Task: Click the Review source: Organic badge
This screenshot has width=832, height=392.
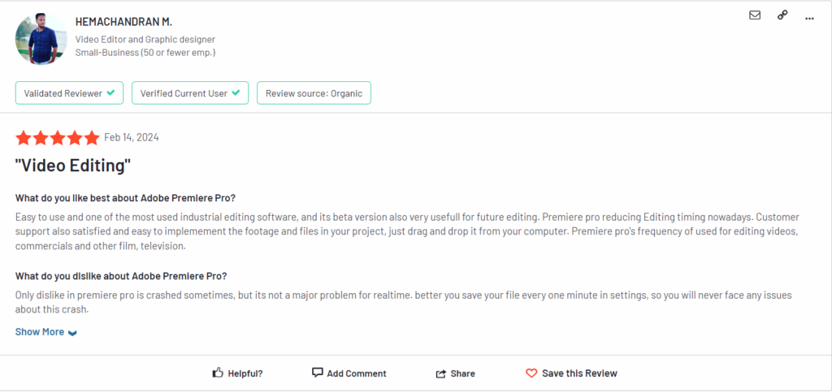Action: [314, 93]
